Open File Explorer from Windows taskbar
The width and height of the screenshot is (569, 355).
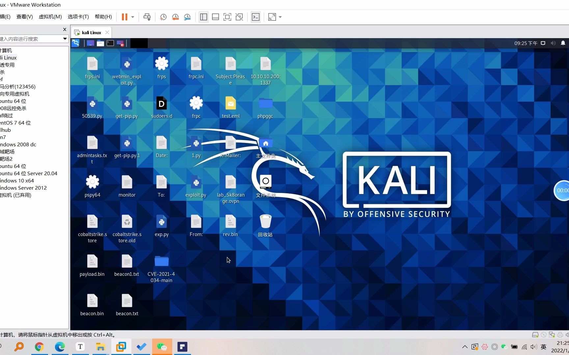[x=100, y=346]
